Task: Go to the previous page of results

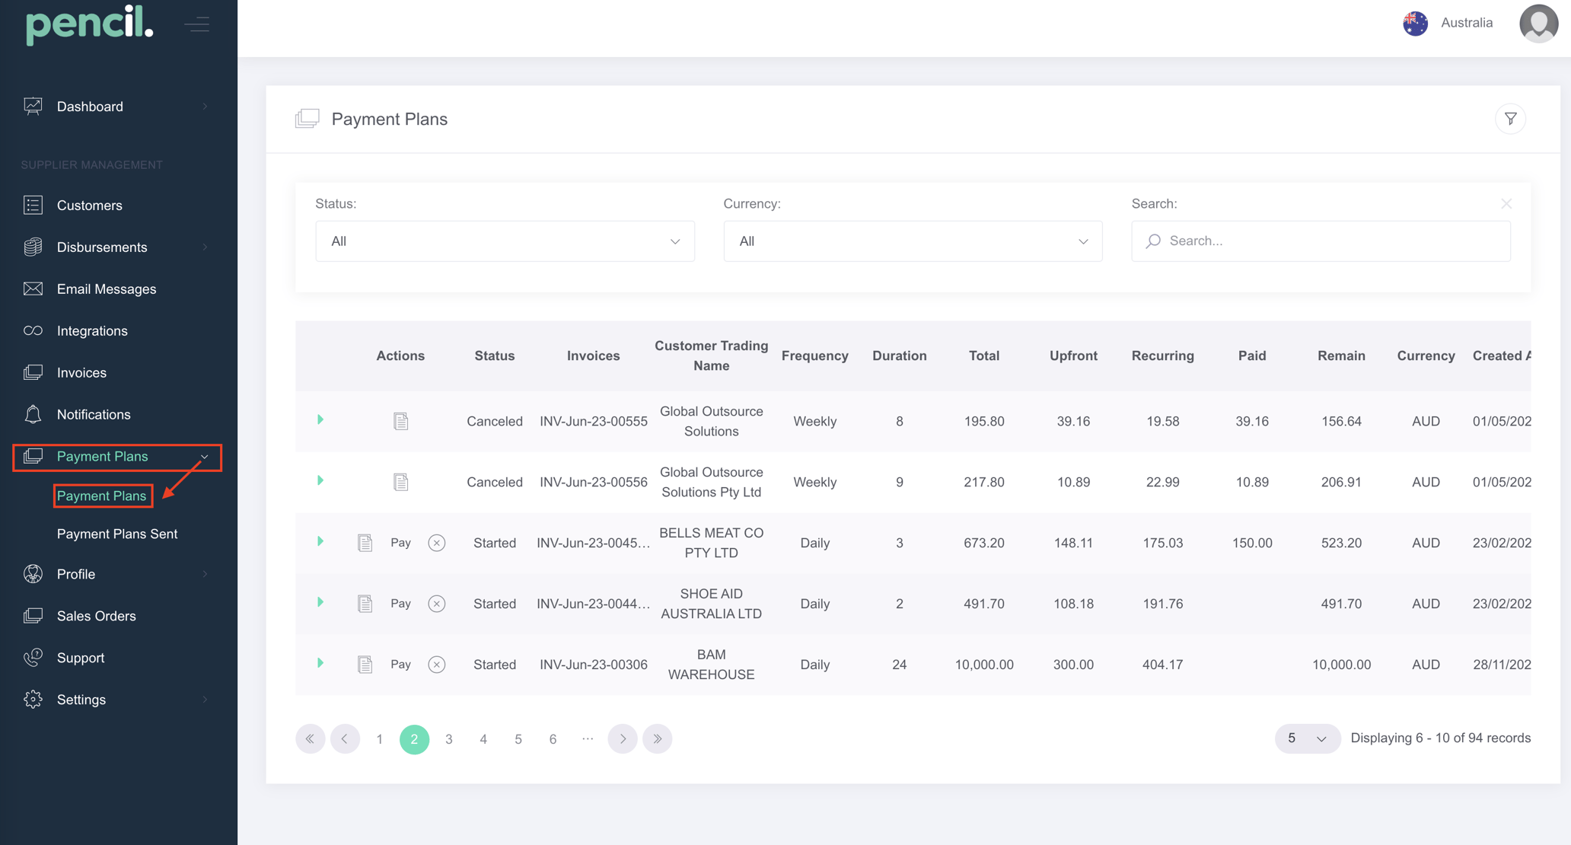Action: [x=345, y=738]
